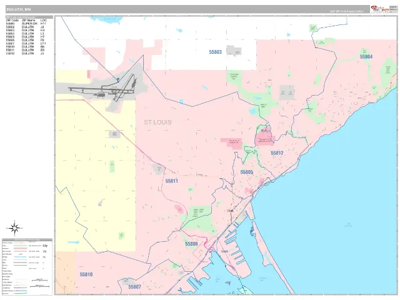
Task: Click the upper scale bar in legend
Action: click(x=39, y=280)
